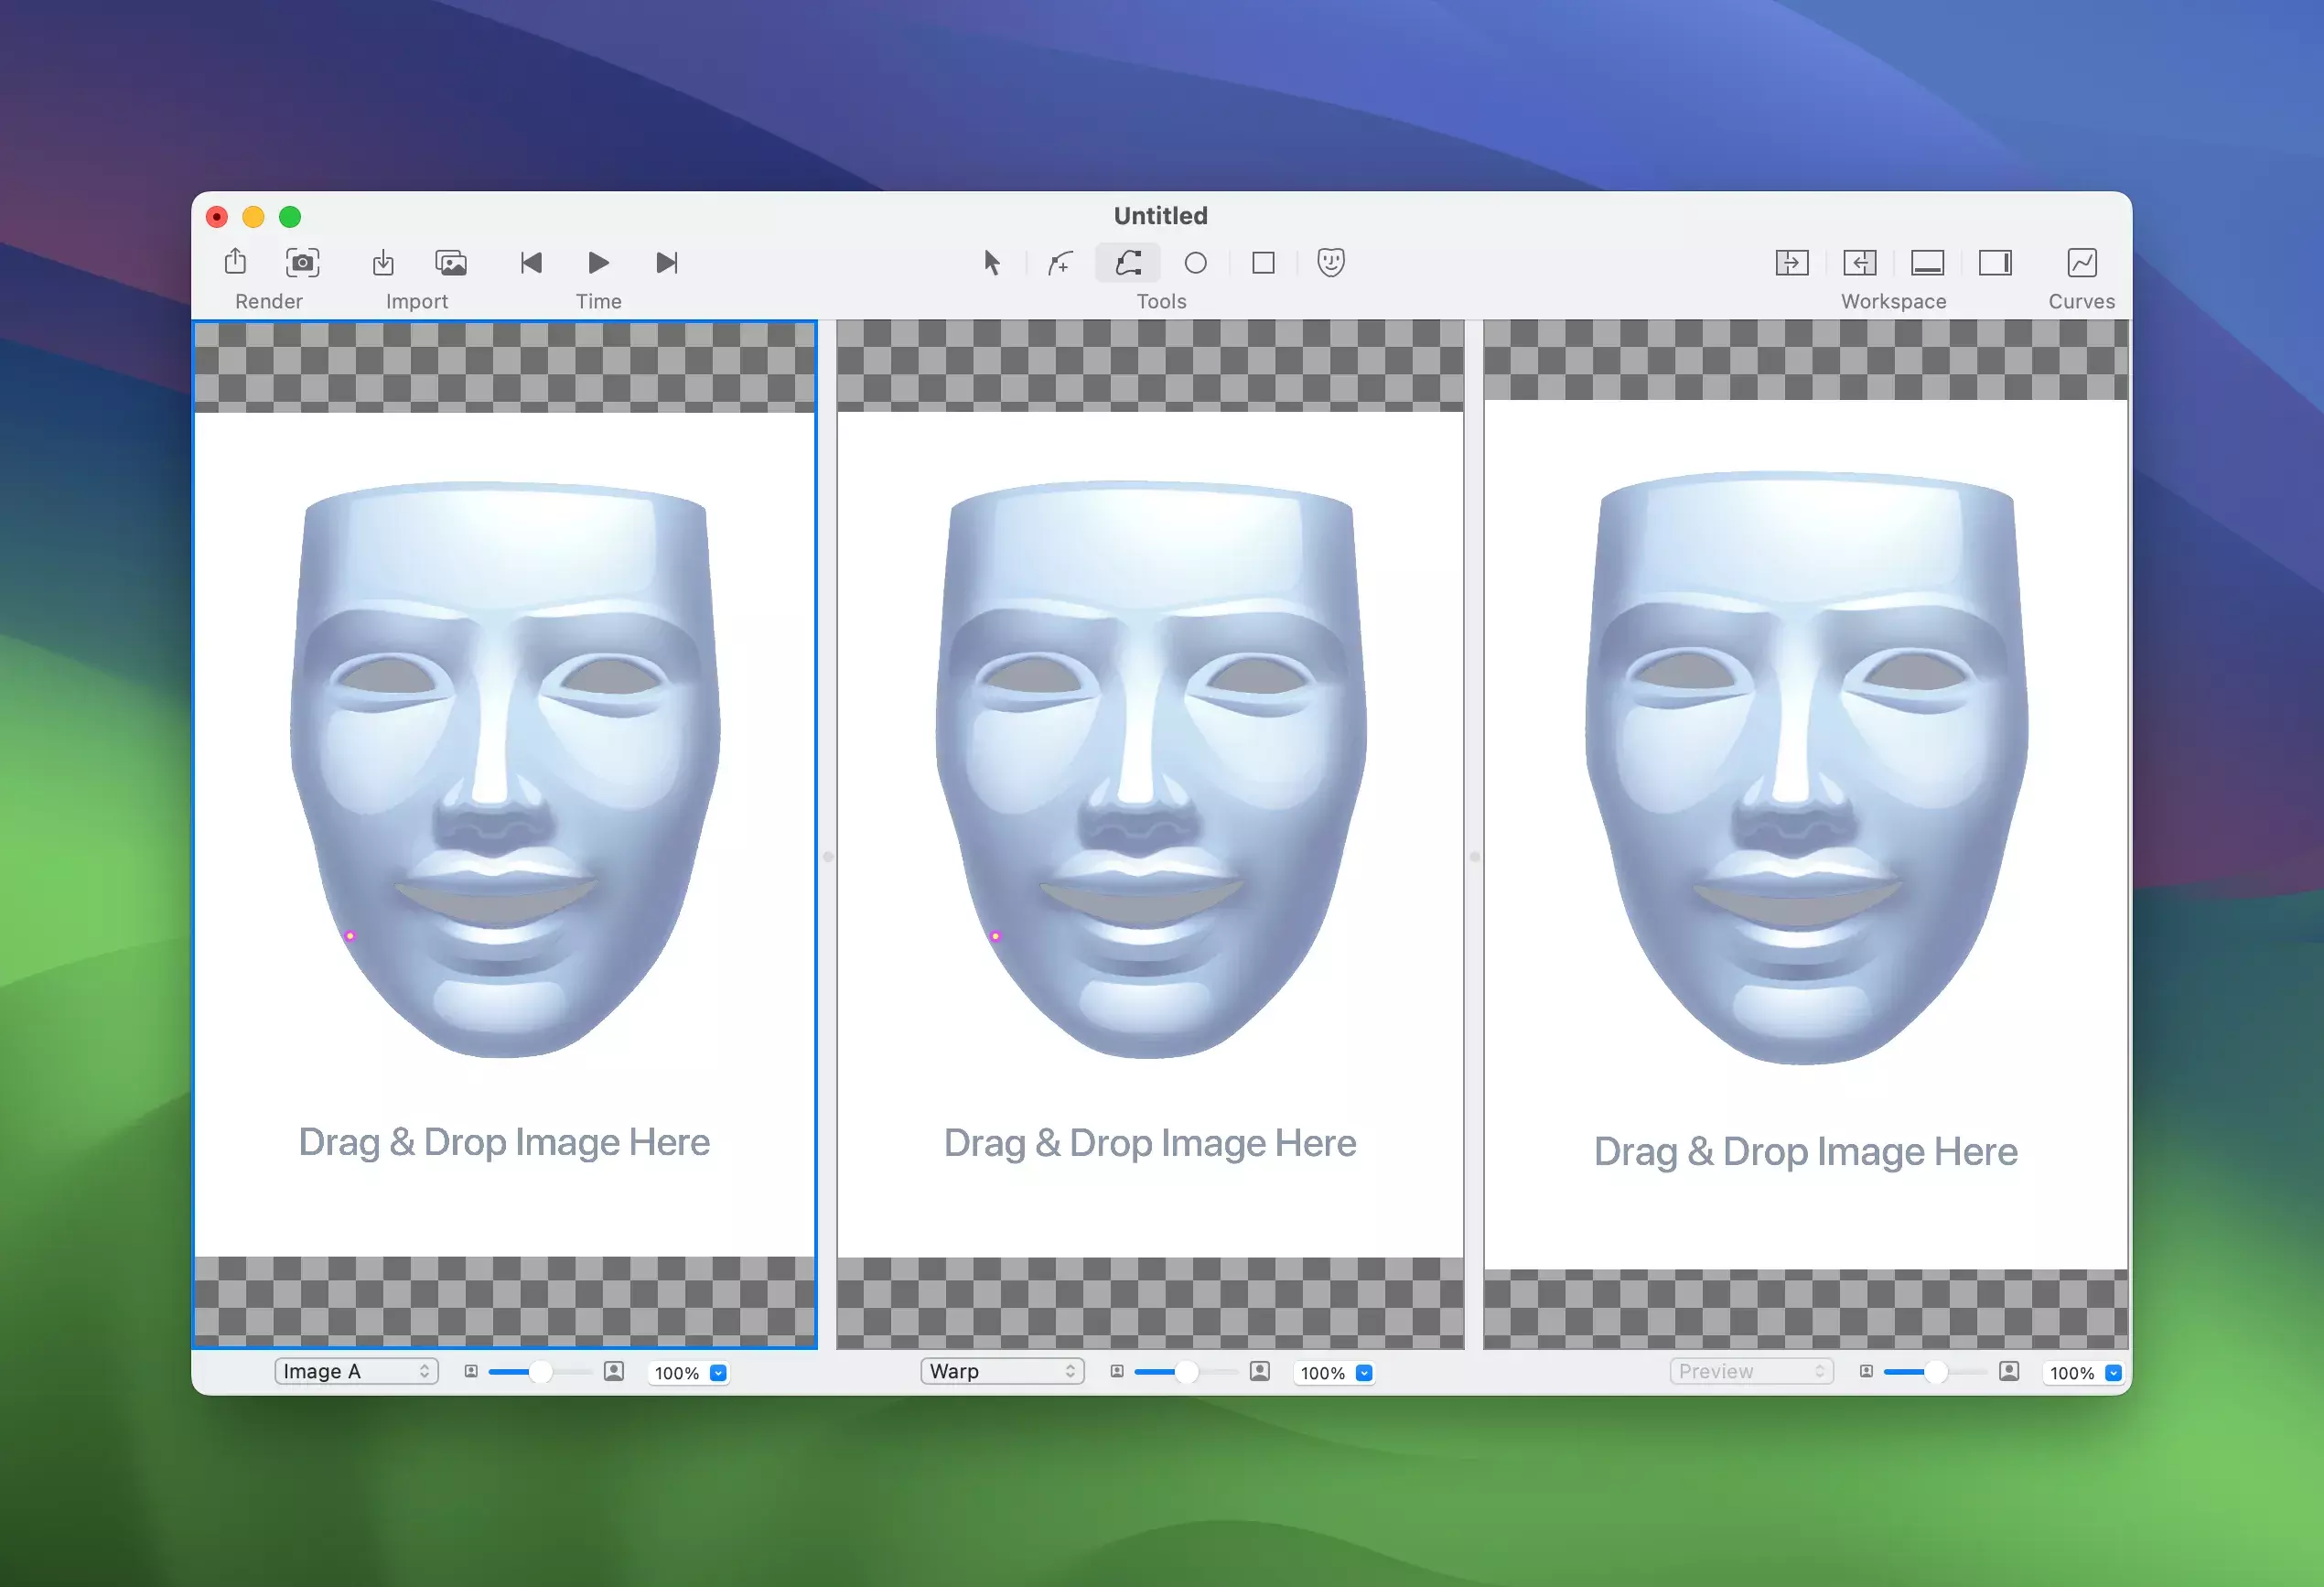The height and width of the screenshot is (1587, 2324).
Task: Jump to the first frame
Action: pos(531,263)
